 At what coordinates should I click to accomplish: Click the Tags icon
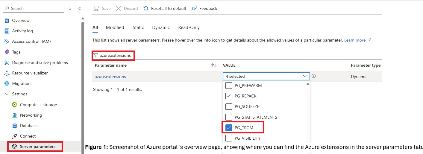click(7, 52)
